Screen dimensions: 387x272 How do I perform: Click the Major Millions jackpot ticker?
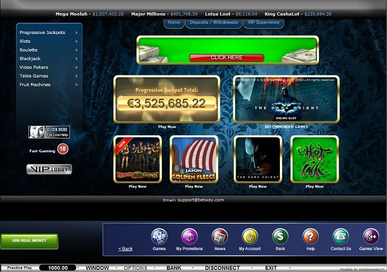click(165, 14)
